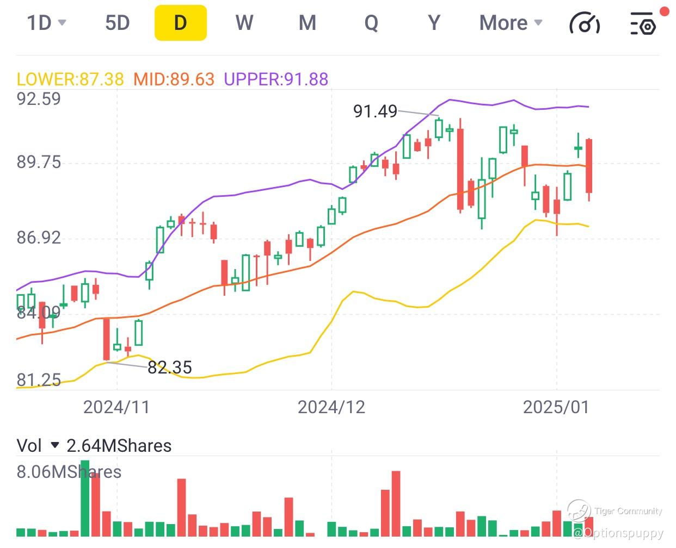The image size is (676, 548).
Task: Select the Y yearly tab
Action: coord(434,23)
